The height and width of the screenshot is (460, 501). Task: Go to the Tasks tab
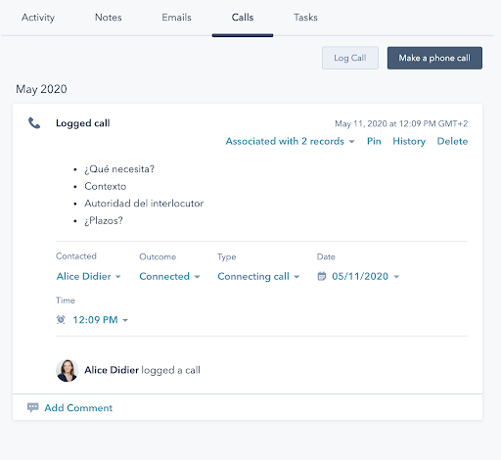pos(305,18)
